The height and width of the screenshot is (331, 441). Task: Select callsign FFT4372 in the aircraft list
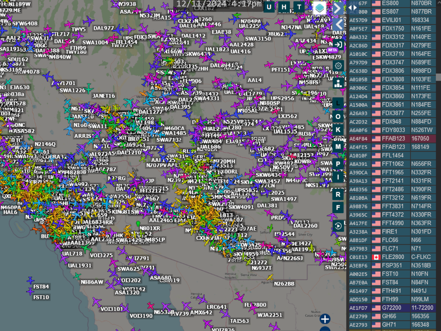pyautogui.click(x=393, y=215)
